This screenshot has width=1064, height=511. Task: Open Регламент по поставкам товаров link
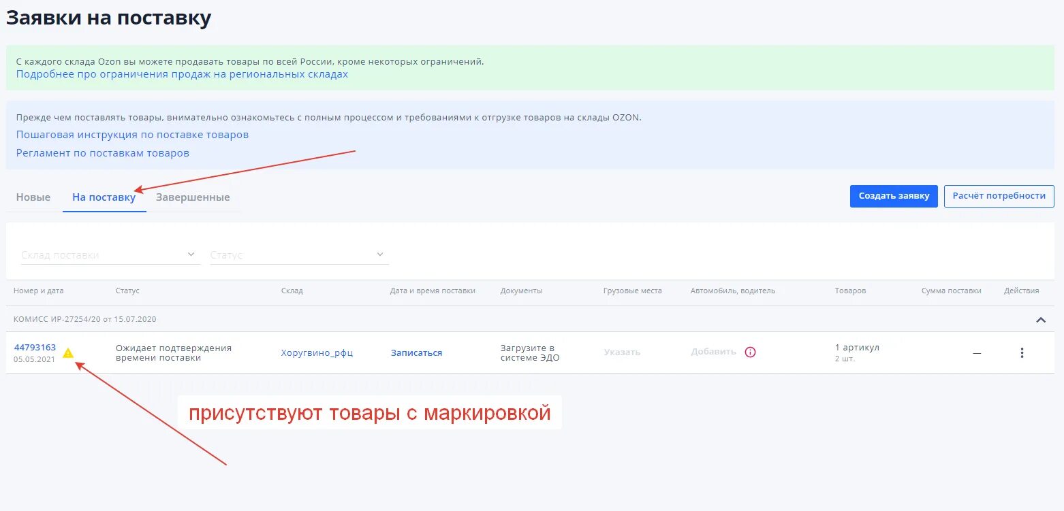click(x=103, y=153)
